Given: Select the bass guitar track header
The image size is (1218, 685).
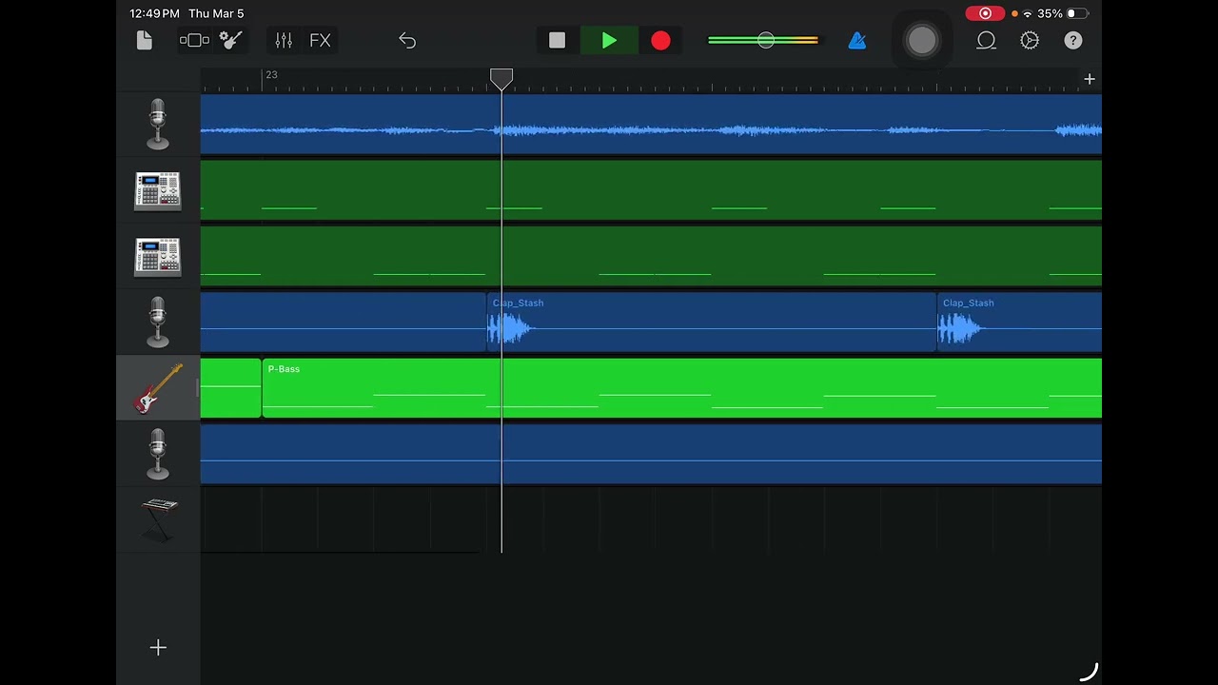Looking at the screenshot, I should click(x=158, y=388).
